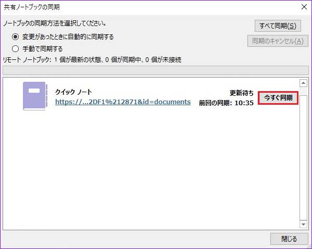The height and width of the screenshot is (249, 312).
Task: Click the purple Quick Notes notebook icon
Action: pyautogui.click(x=35, y=96)
